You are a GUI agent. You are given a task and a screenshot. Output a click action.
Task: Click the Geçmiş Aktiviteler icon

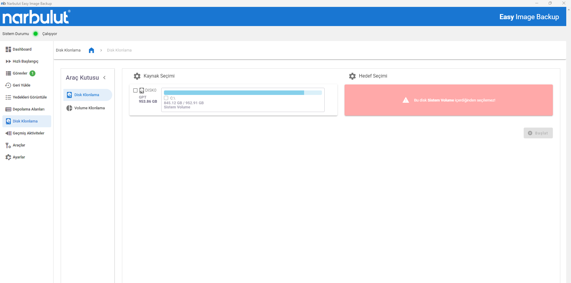(x=8, y=133)
